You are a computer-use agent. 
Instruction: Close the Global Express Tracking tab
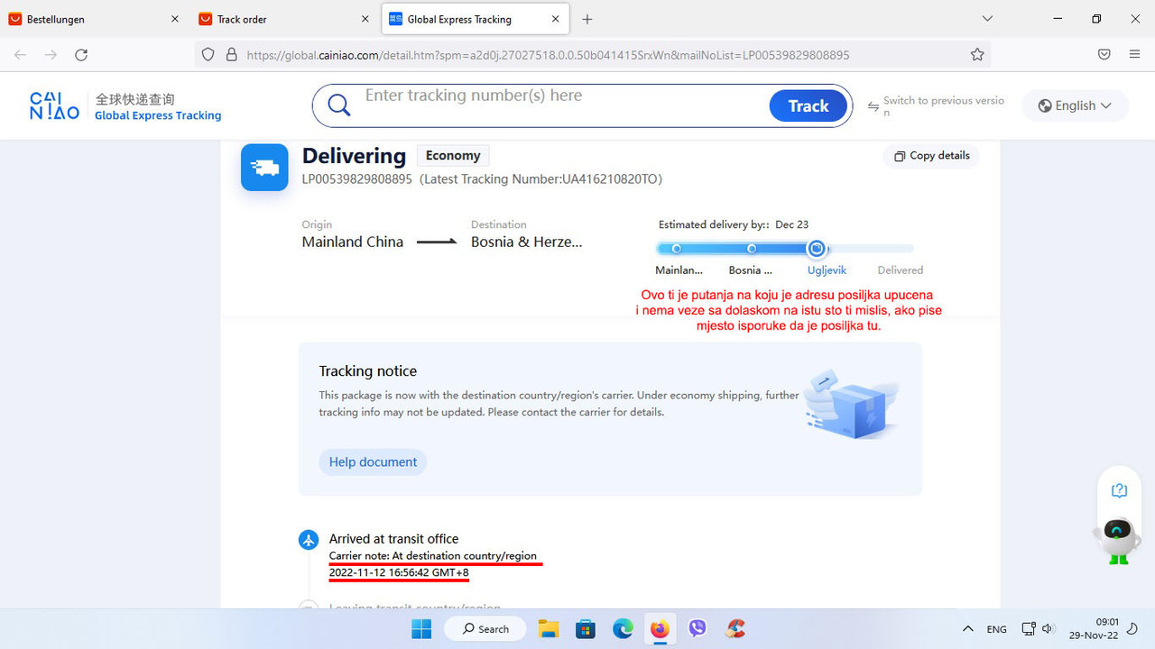click(556, 19)
